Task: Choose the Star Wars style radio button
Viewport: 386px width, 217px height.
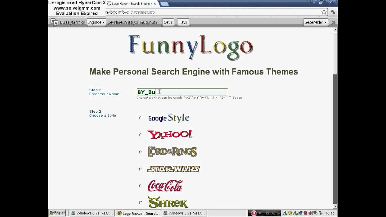Action: (140, 169)
